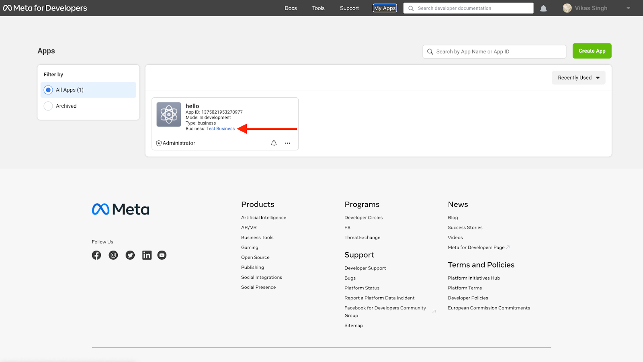Screen dimensions: 643x362
Task: Open the Recently Used sort dropdown
Action: pyautogui.click(x=579, y=78)
